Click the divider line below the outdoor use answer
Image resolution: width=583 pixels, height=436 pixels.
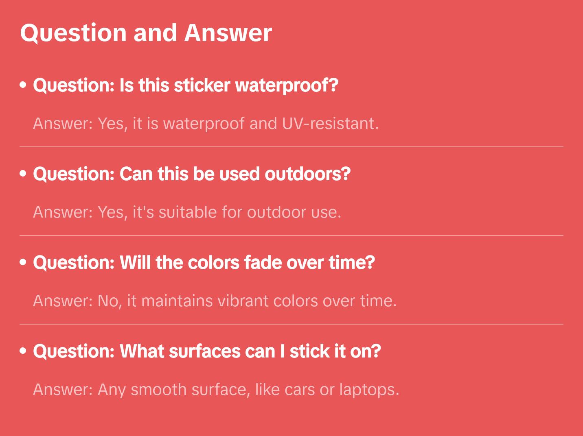[291, 235]
